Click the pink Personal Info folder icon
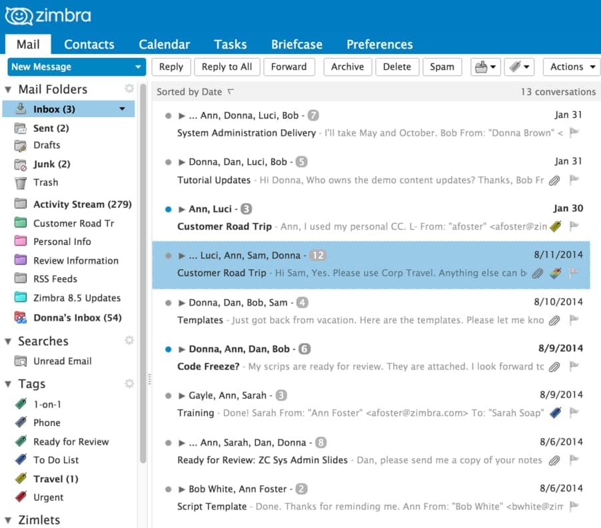601x528 pixels. pos(20,241)
